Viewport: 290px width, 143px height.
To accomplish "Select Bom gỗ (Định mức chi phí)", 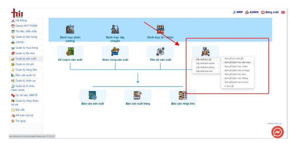I will (x=238, y=82).
